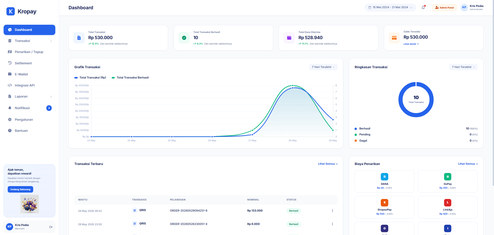Click the Laporan document icon
The height and width of the screenshot is (235, 494).
(x=10, y=96)
